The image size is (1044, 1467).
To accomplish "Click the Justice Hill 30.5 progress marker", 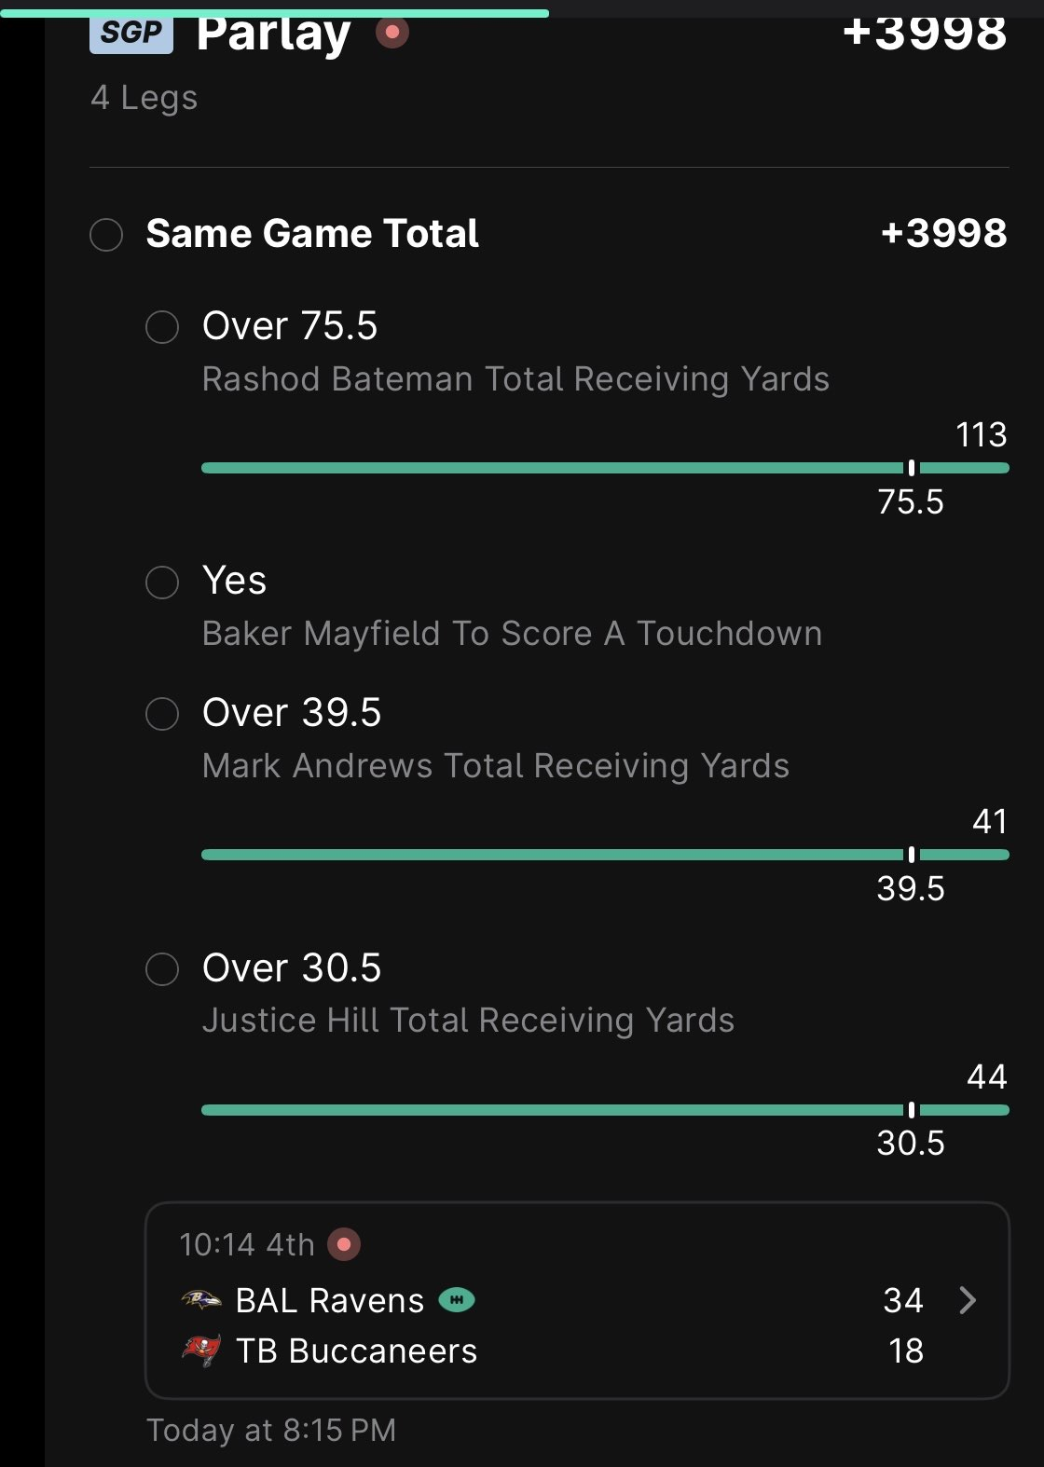I will click(911, 1109).
